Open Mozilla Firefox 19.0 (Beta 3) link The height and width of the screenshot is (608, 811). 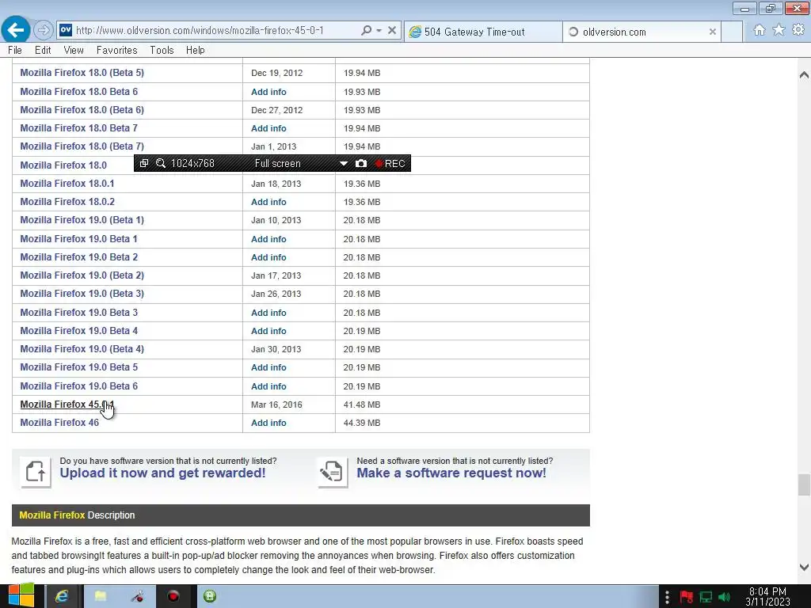coord(82,294)
